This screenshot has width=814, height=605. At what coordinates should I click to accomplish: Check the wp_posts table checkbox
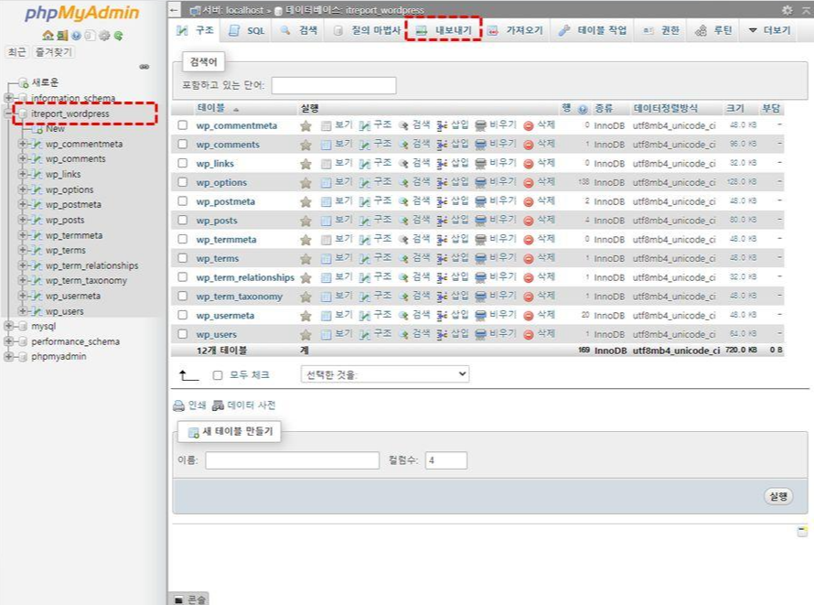[x=182, y=221]
